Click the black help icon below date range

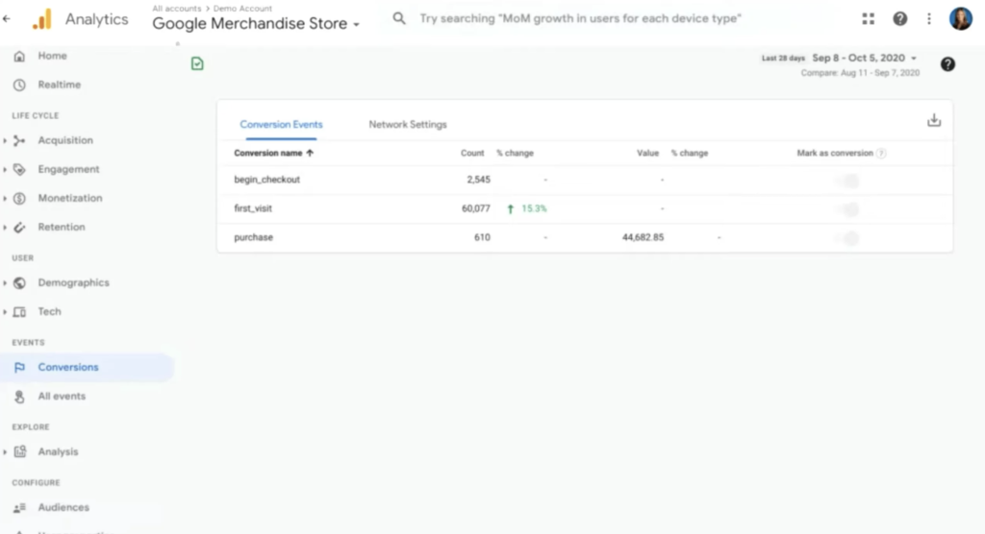pos(947,64)
